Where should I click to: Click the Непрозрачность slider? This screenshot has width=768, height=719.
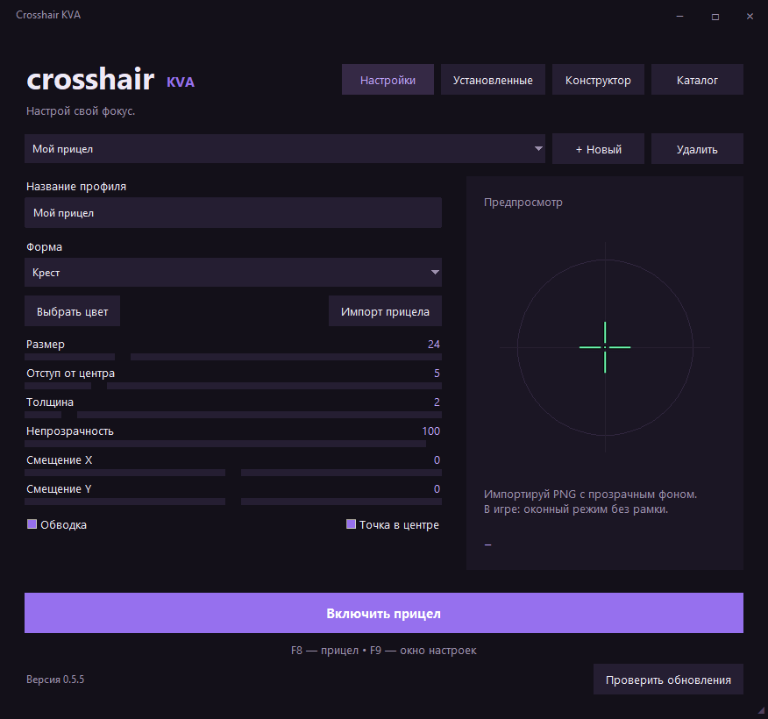point(233,444)
